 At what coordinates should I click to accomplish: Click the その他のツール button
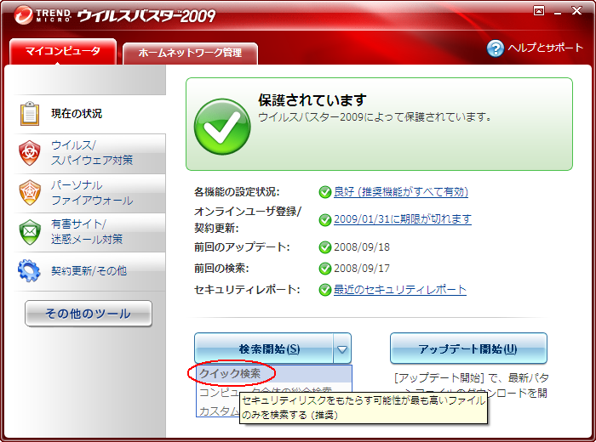[89, 314]
